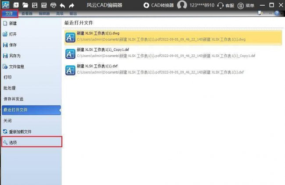
Task: Maximize the 风云CAD编辑器 window
Action: click(271, 5)
